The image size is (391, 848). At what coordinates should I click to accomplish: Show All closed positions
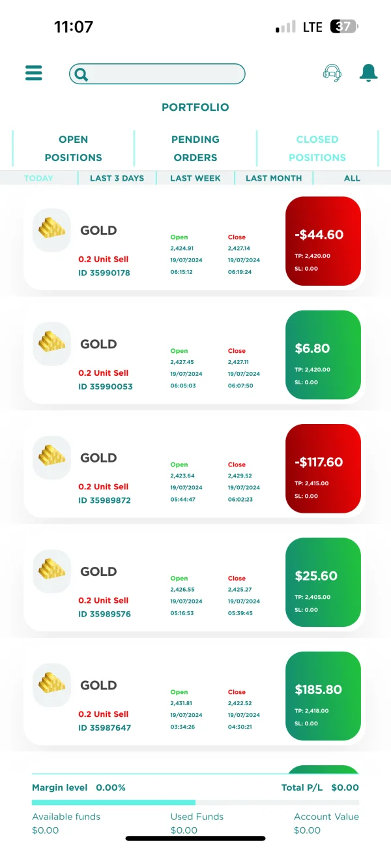[x=352, y=178]
